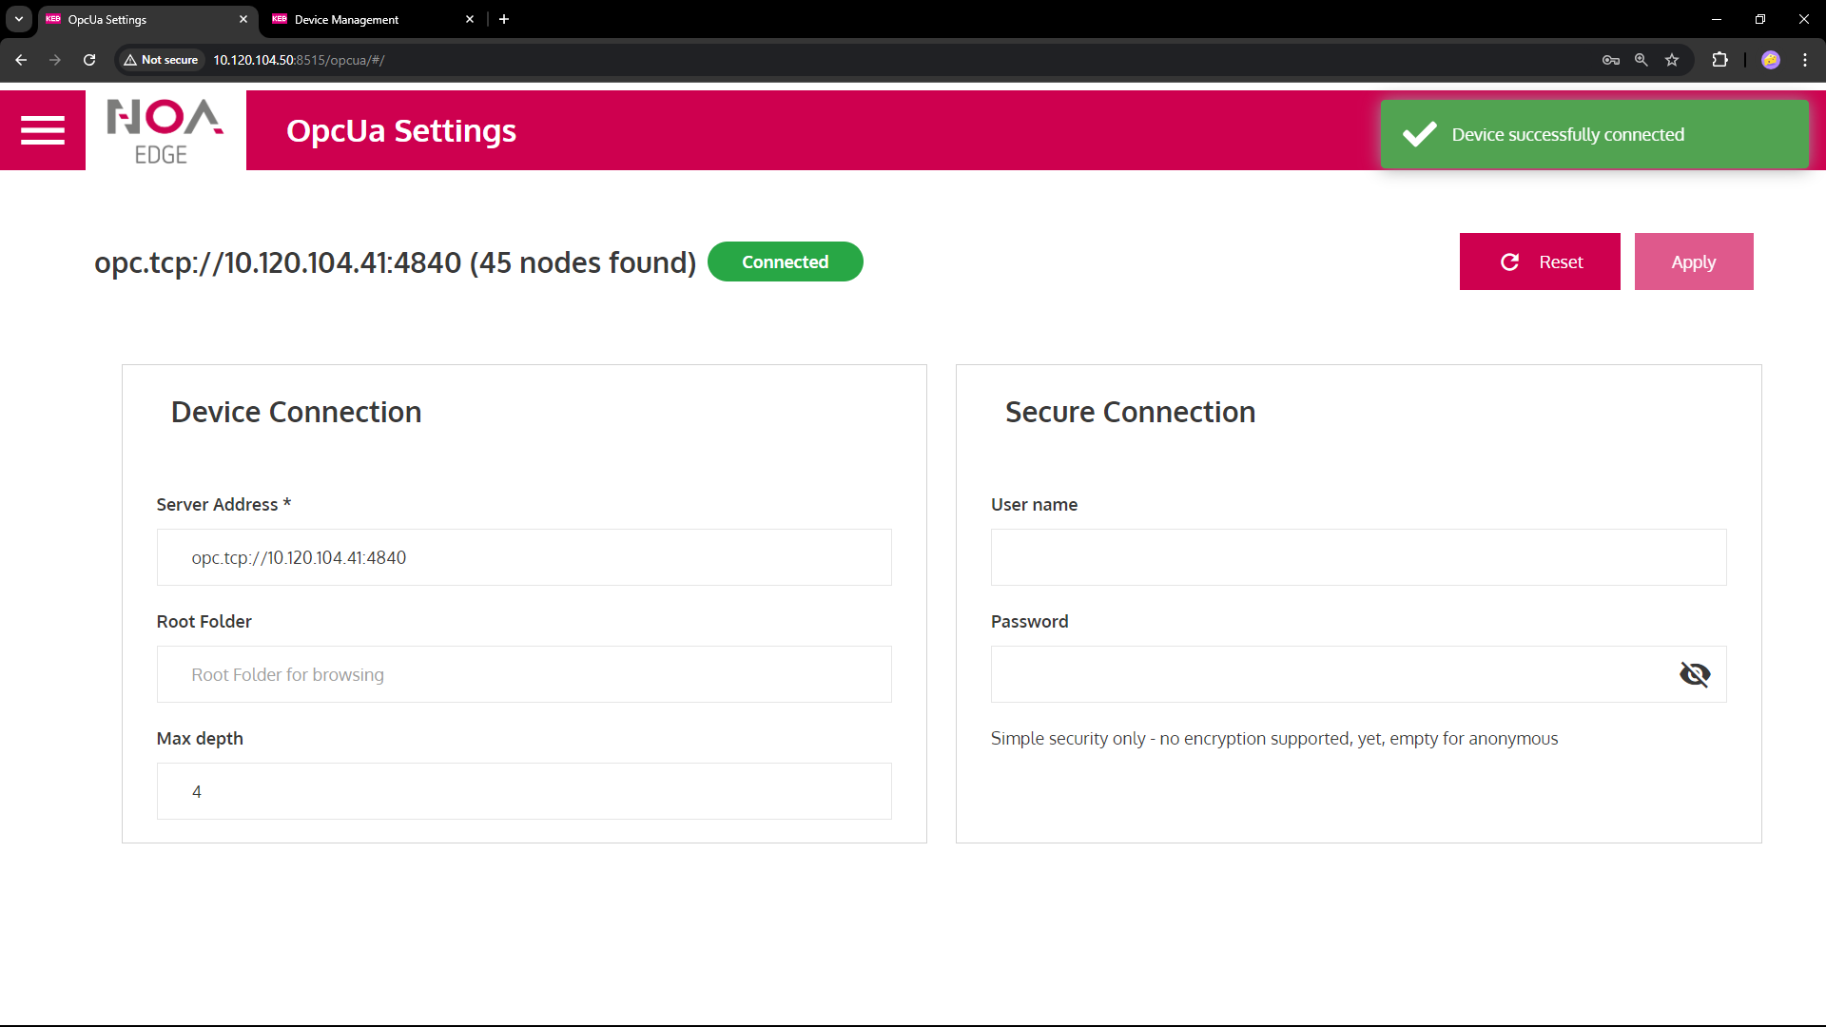
Task: Click the Apply button
Action: point(1693,262)
